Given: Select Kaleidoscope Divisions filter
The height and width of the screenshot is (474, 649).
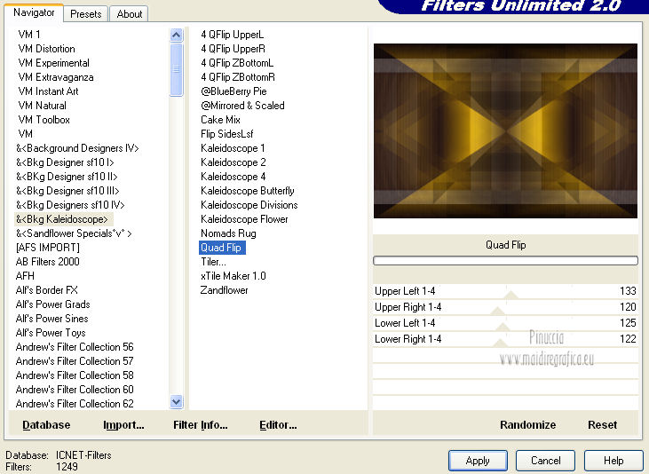Looking at the screenshot, I should coord(249,205).
